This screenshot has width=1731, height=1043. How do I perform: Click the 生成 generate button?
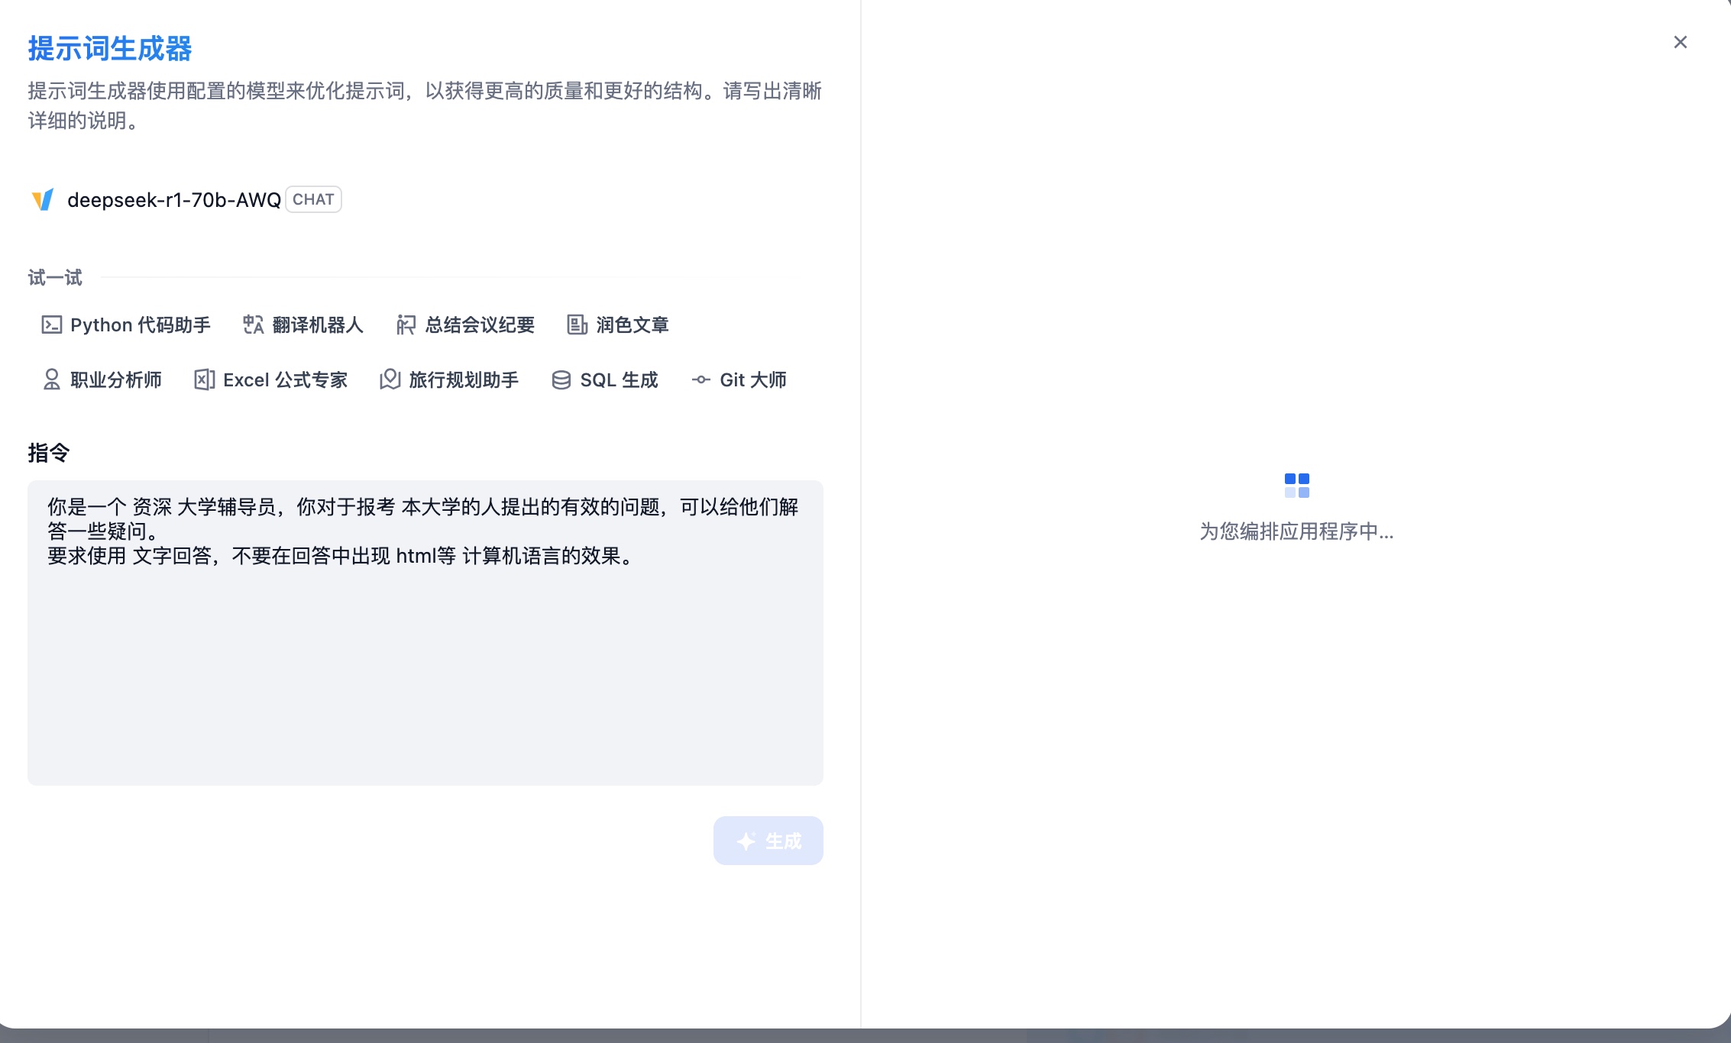768,841
